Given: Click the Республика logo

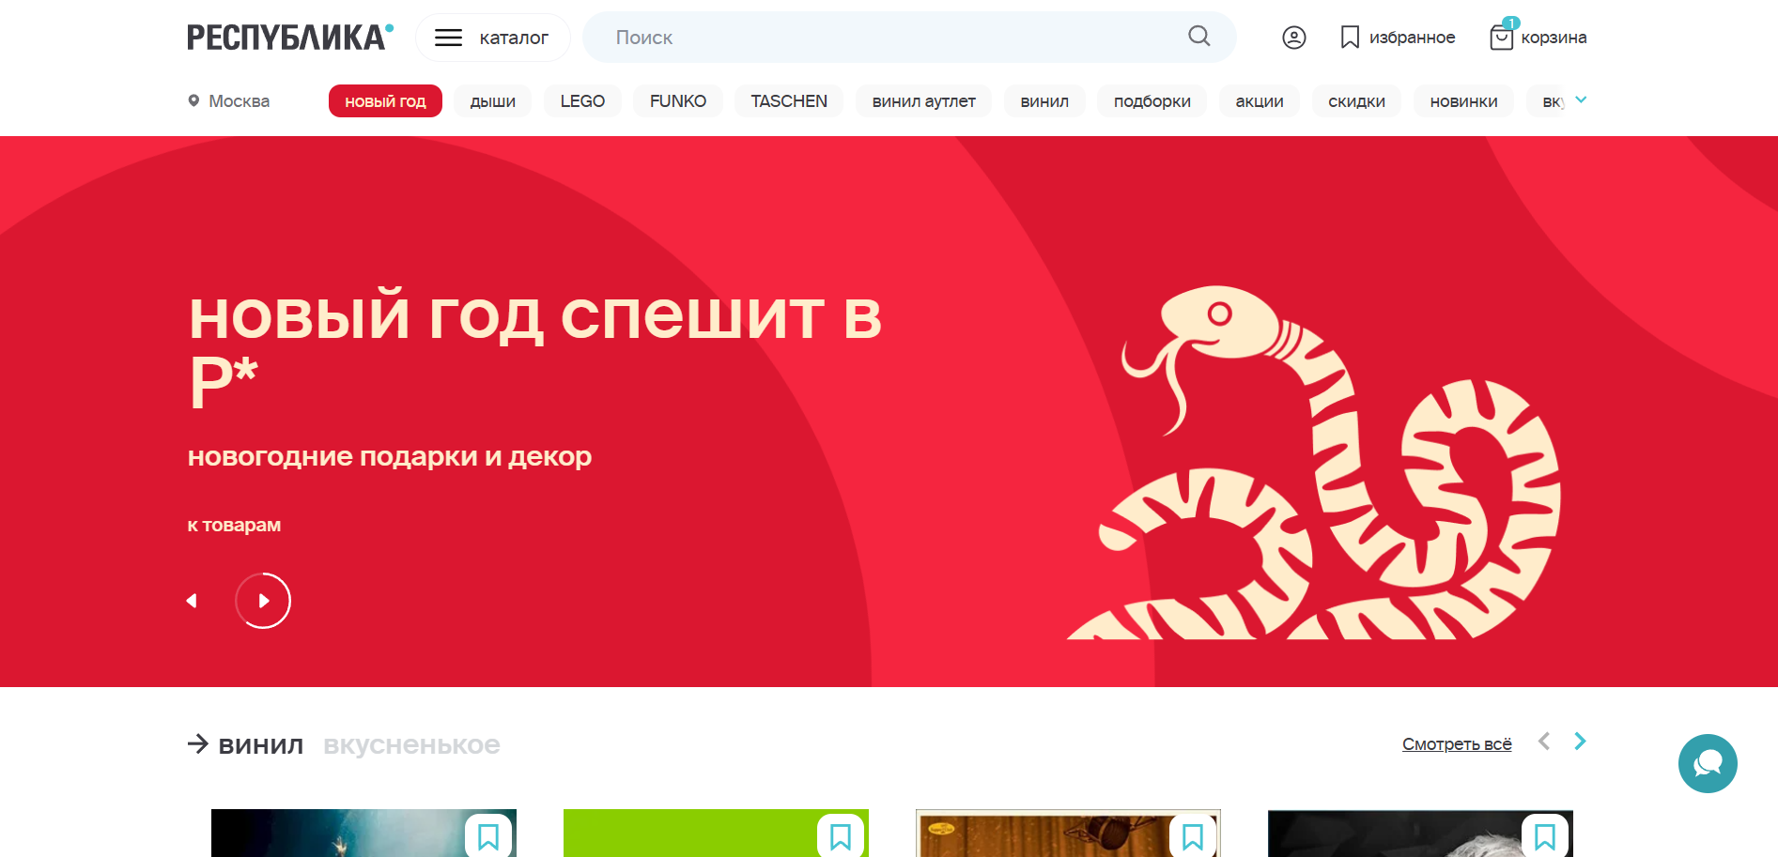Looking at the screenshot, I should pos(290,38).
